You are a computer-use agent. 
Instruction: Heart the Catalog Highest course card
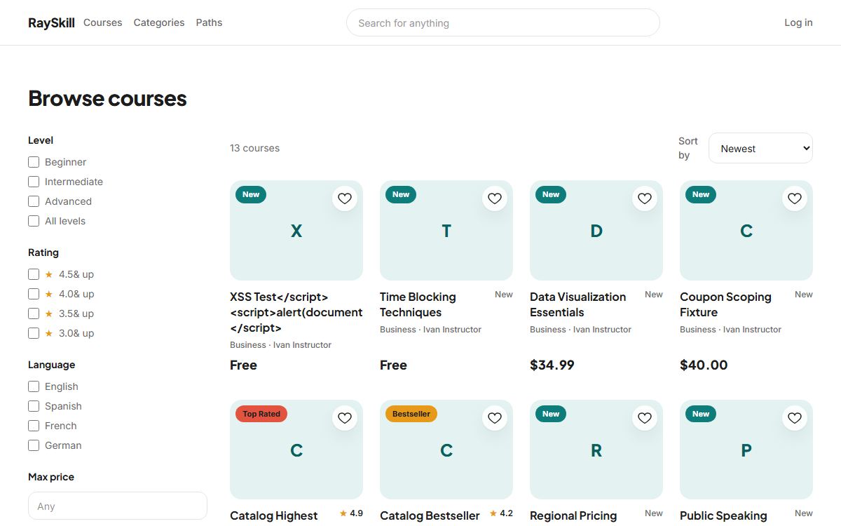pos(345,418)
